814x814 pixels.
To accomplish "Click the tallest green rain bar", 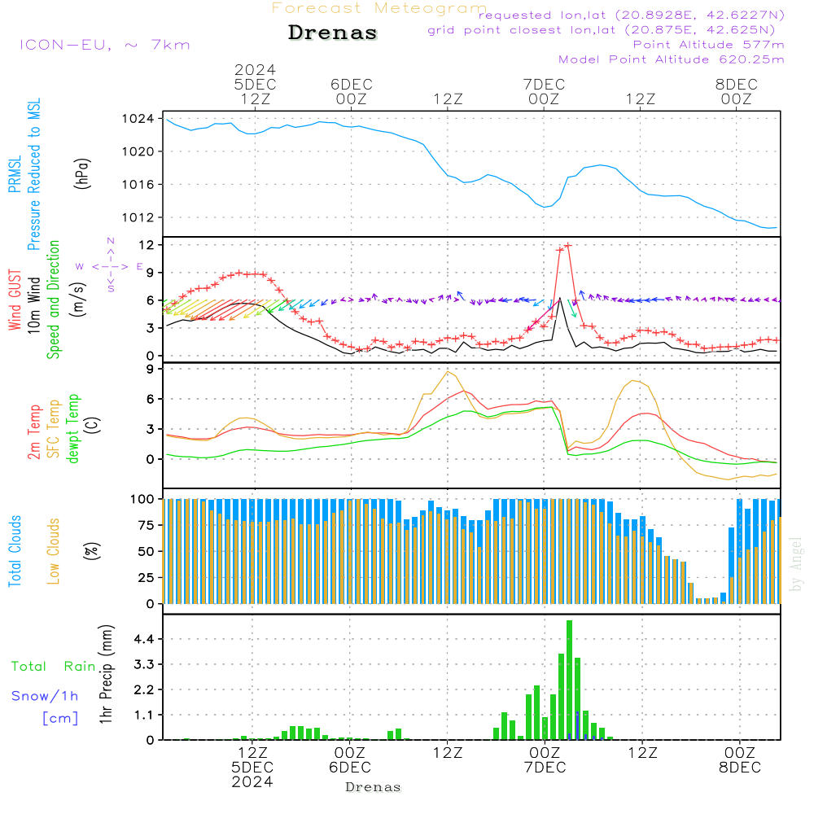I will pos(570,680).
